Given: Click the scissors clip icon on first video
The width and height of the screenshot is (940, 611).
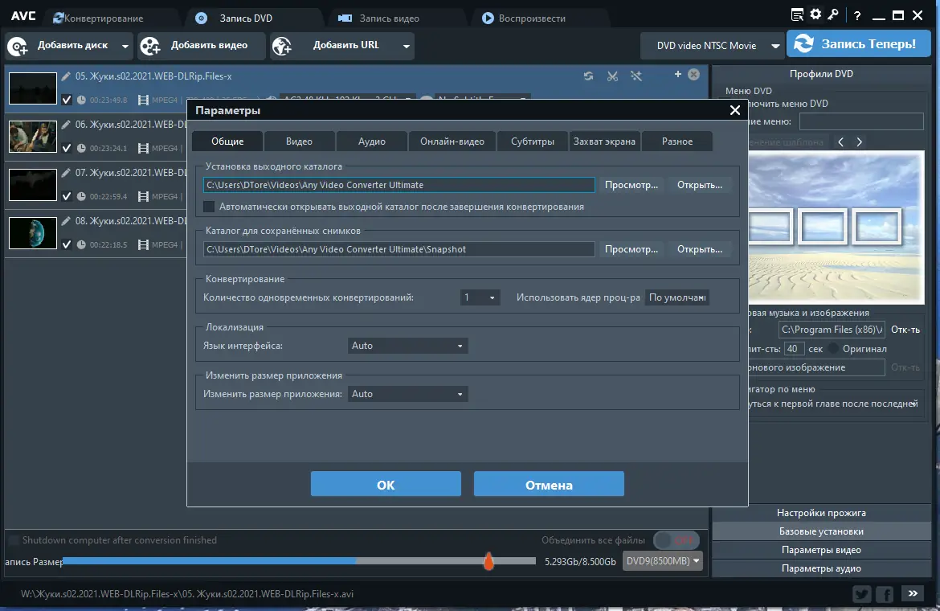Looking at the screenshot, I should (612, 76).
